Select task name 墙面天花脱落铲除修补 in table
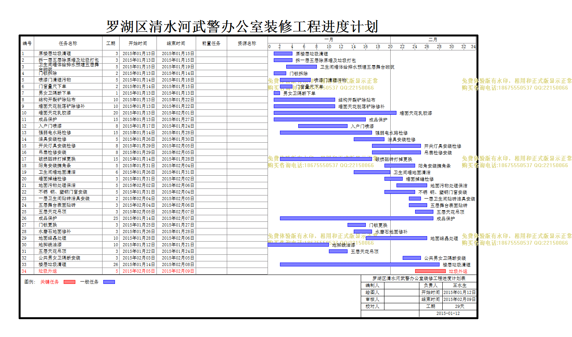Viewport: 572px width, 337px height. tap(61, 106)
